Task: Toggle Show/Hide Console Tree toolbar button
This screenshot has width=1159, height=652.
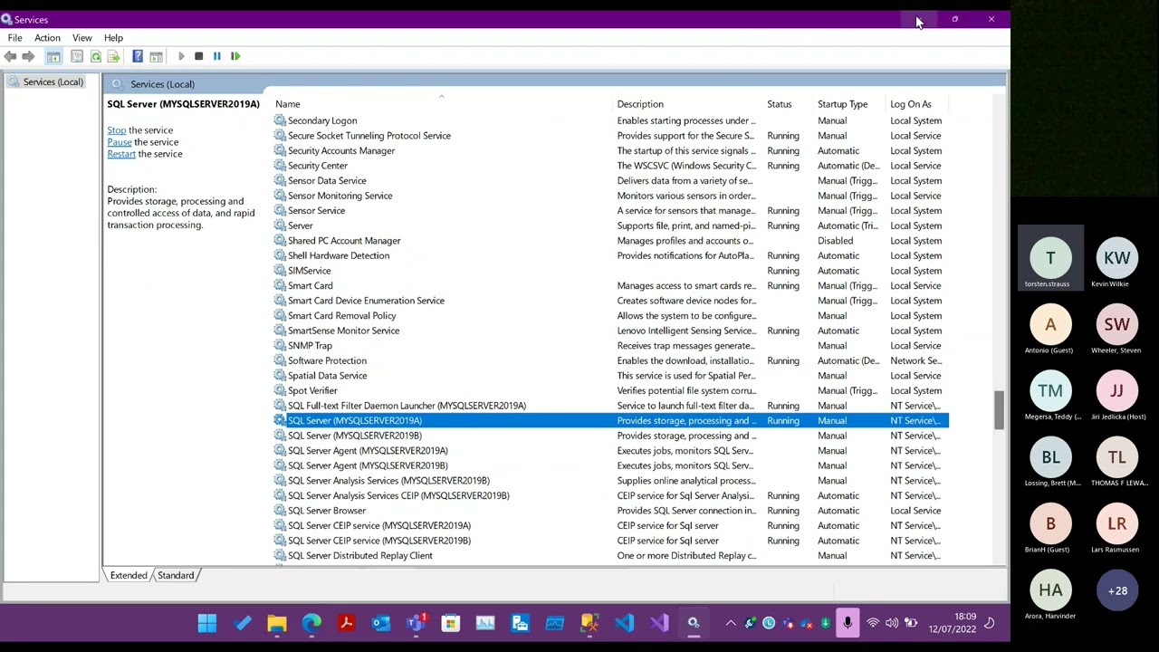Action: (x=53, y=56)
